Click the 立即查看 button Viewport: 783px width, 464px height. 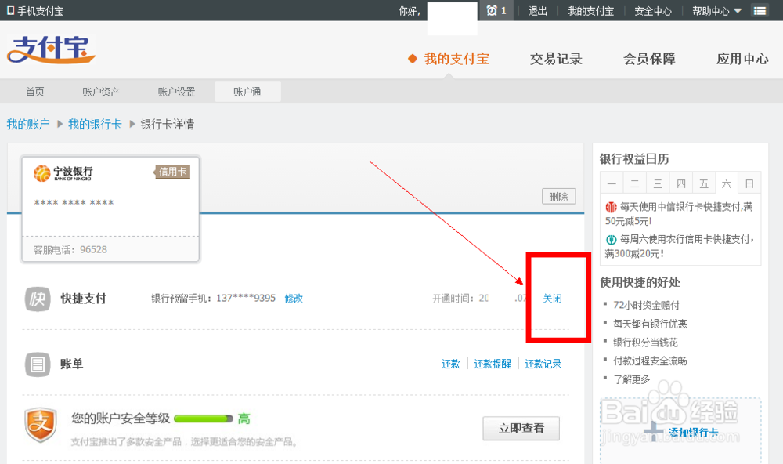[x=521, y=429]
